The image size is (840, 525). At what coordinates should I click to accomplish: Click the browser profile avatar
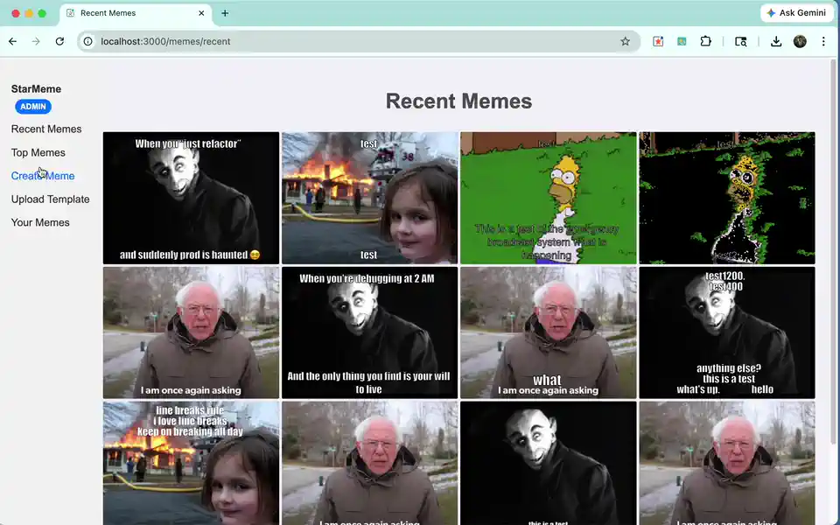pos(799,41)
